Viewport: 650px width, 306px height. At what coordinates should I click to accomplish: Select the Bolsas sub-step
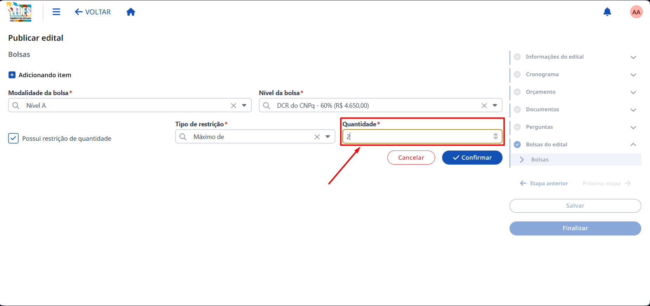tap(576, 160)
